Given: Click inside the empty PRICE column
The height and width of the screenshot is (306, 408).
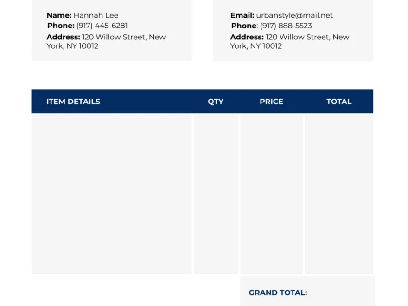Looking at the screenshot, I should click(271, 194).
